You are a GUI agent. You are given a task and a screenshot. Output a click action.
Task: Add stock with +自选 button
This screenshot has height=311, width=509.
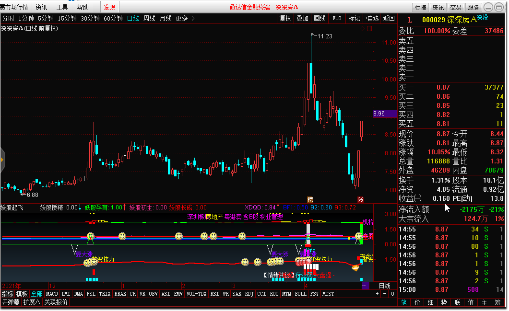(x=372, y=19)
